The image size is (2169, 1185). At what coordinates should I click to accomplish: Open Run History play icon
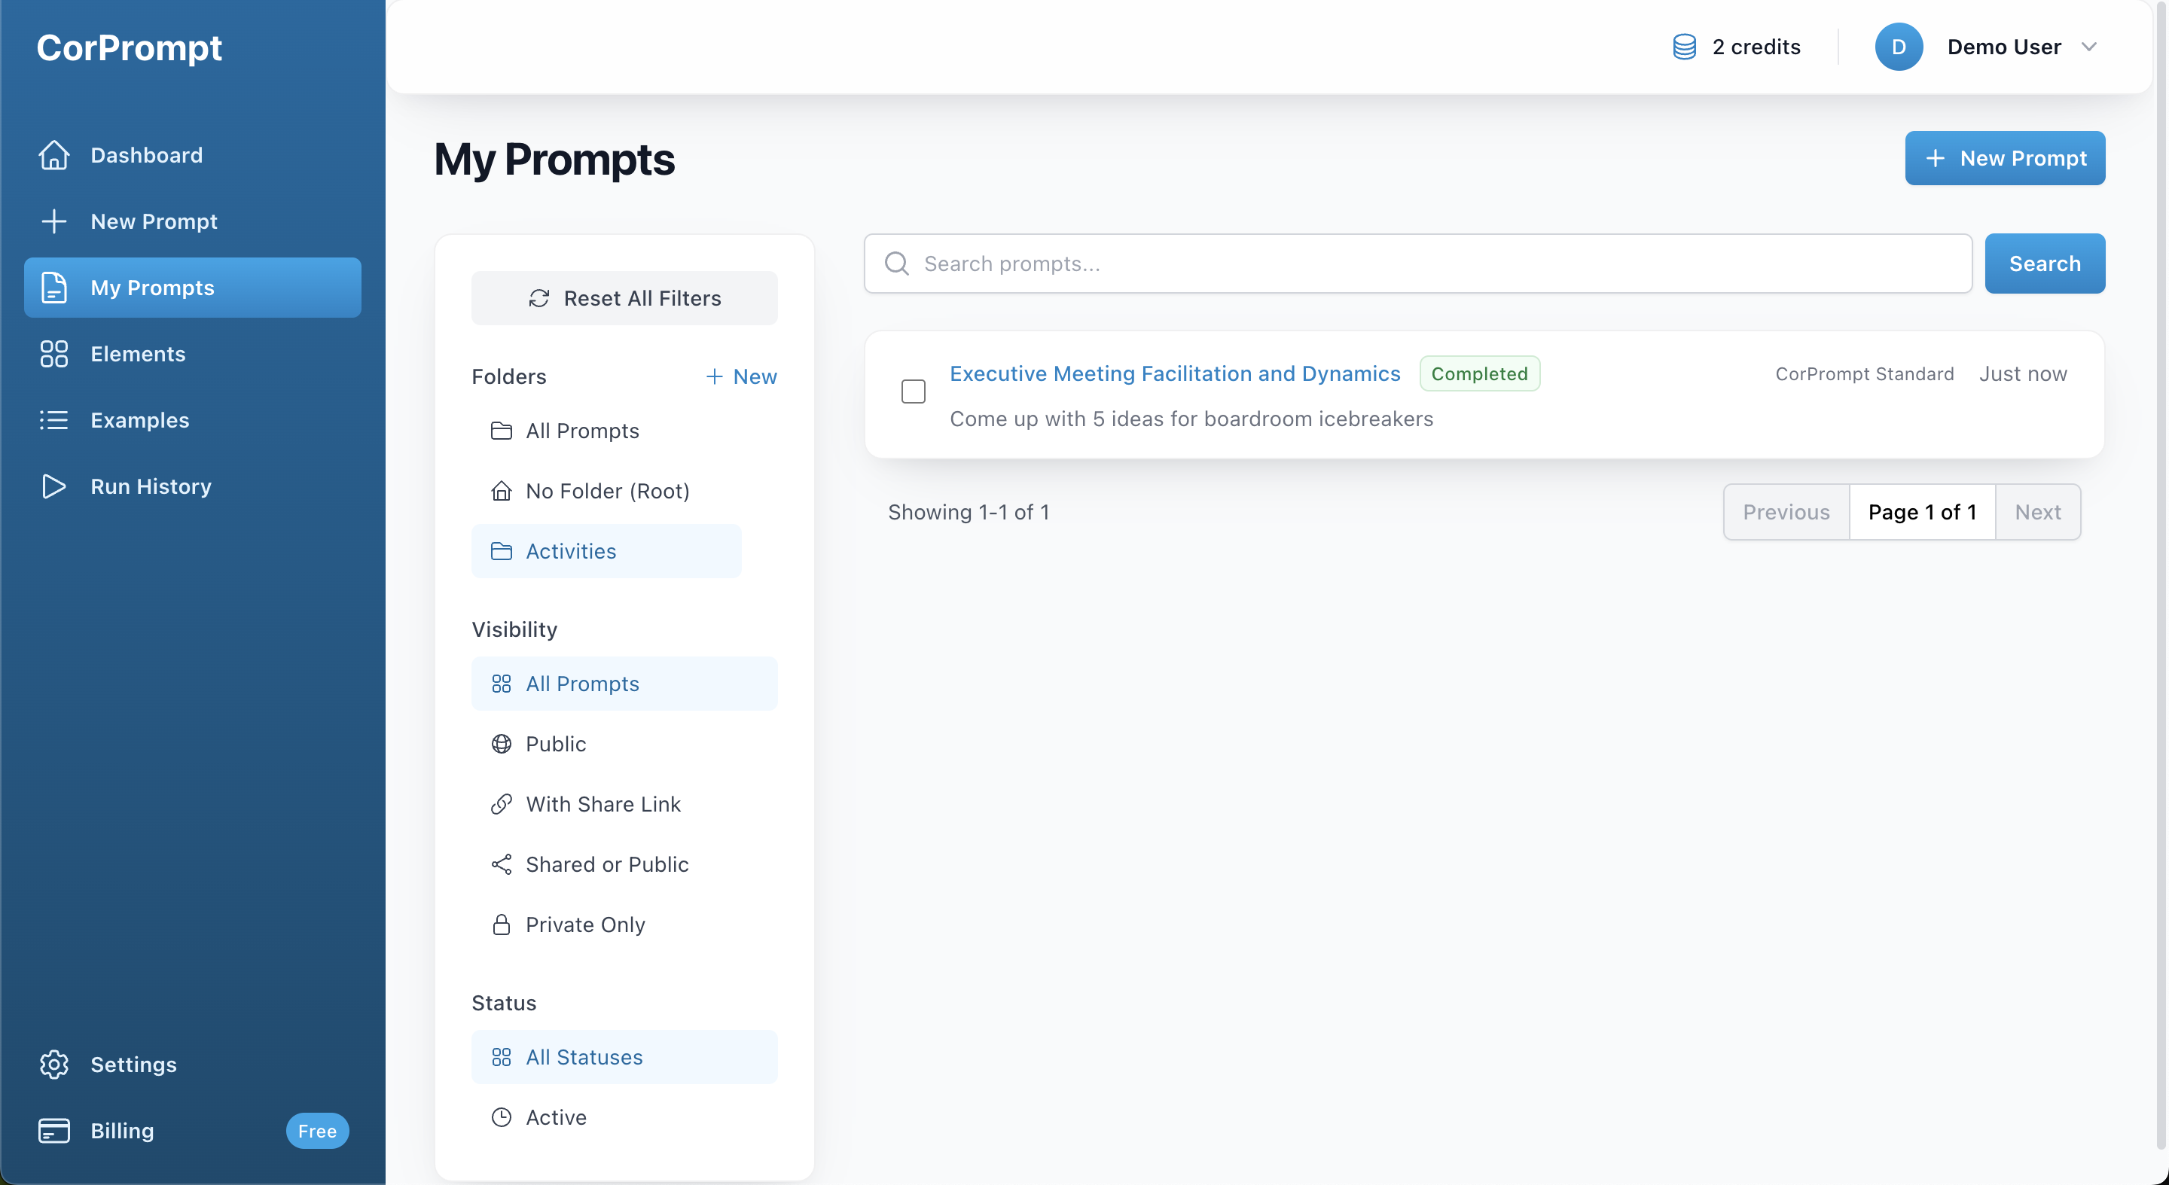click(54, 486)
